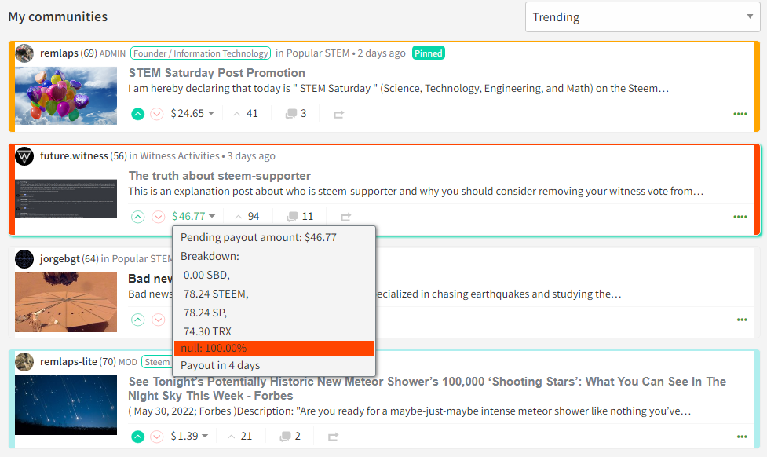Viewport: 767px width, 457px height.
Task: Click the '3 days ago' timestamp
Action: pyautogui.click(x=251, y=155)
